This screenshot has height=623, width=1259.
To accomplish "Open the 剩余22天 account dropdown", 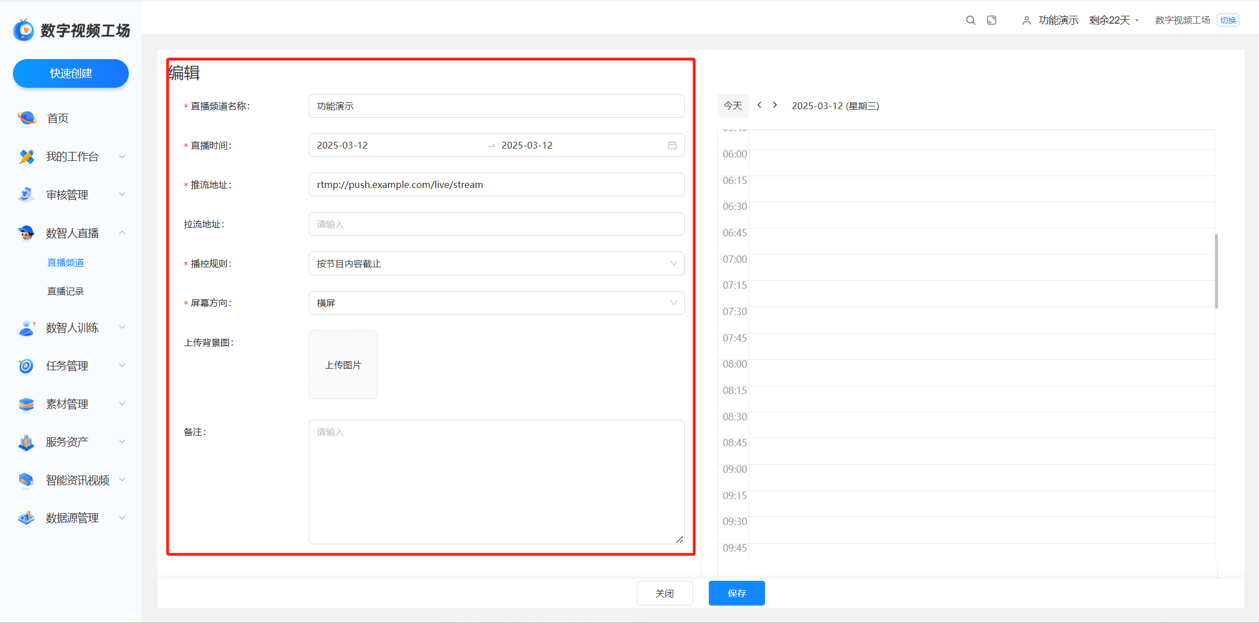I will click(x=1114, y=20).
